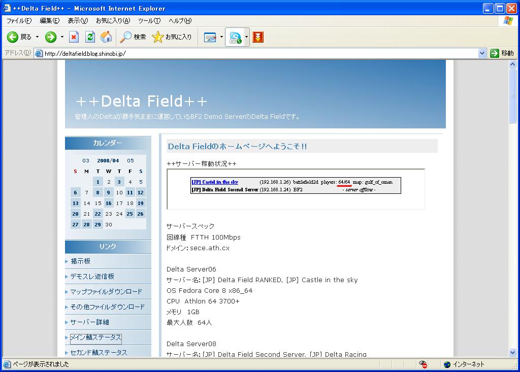Click the page icon in address bar
This screenshot has width=520, height=372.
tap(39, 53)
